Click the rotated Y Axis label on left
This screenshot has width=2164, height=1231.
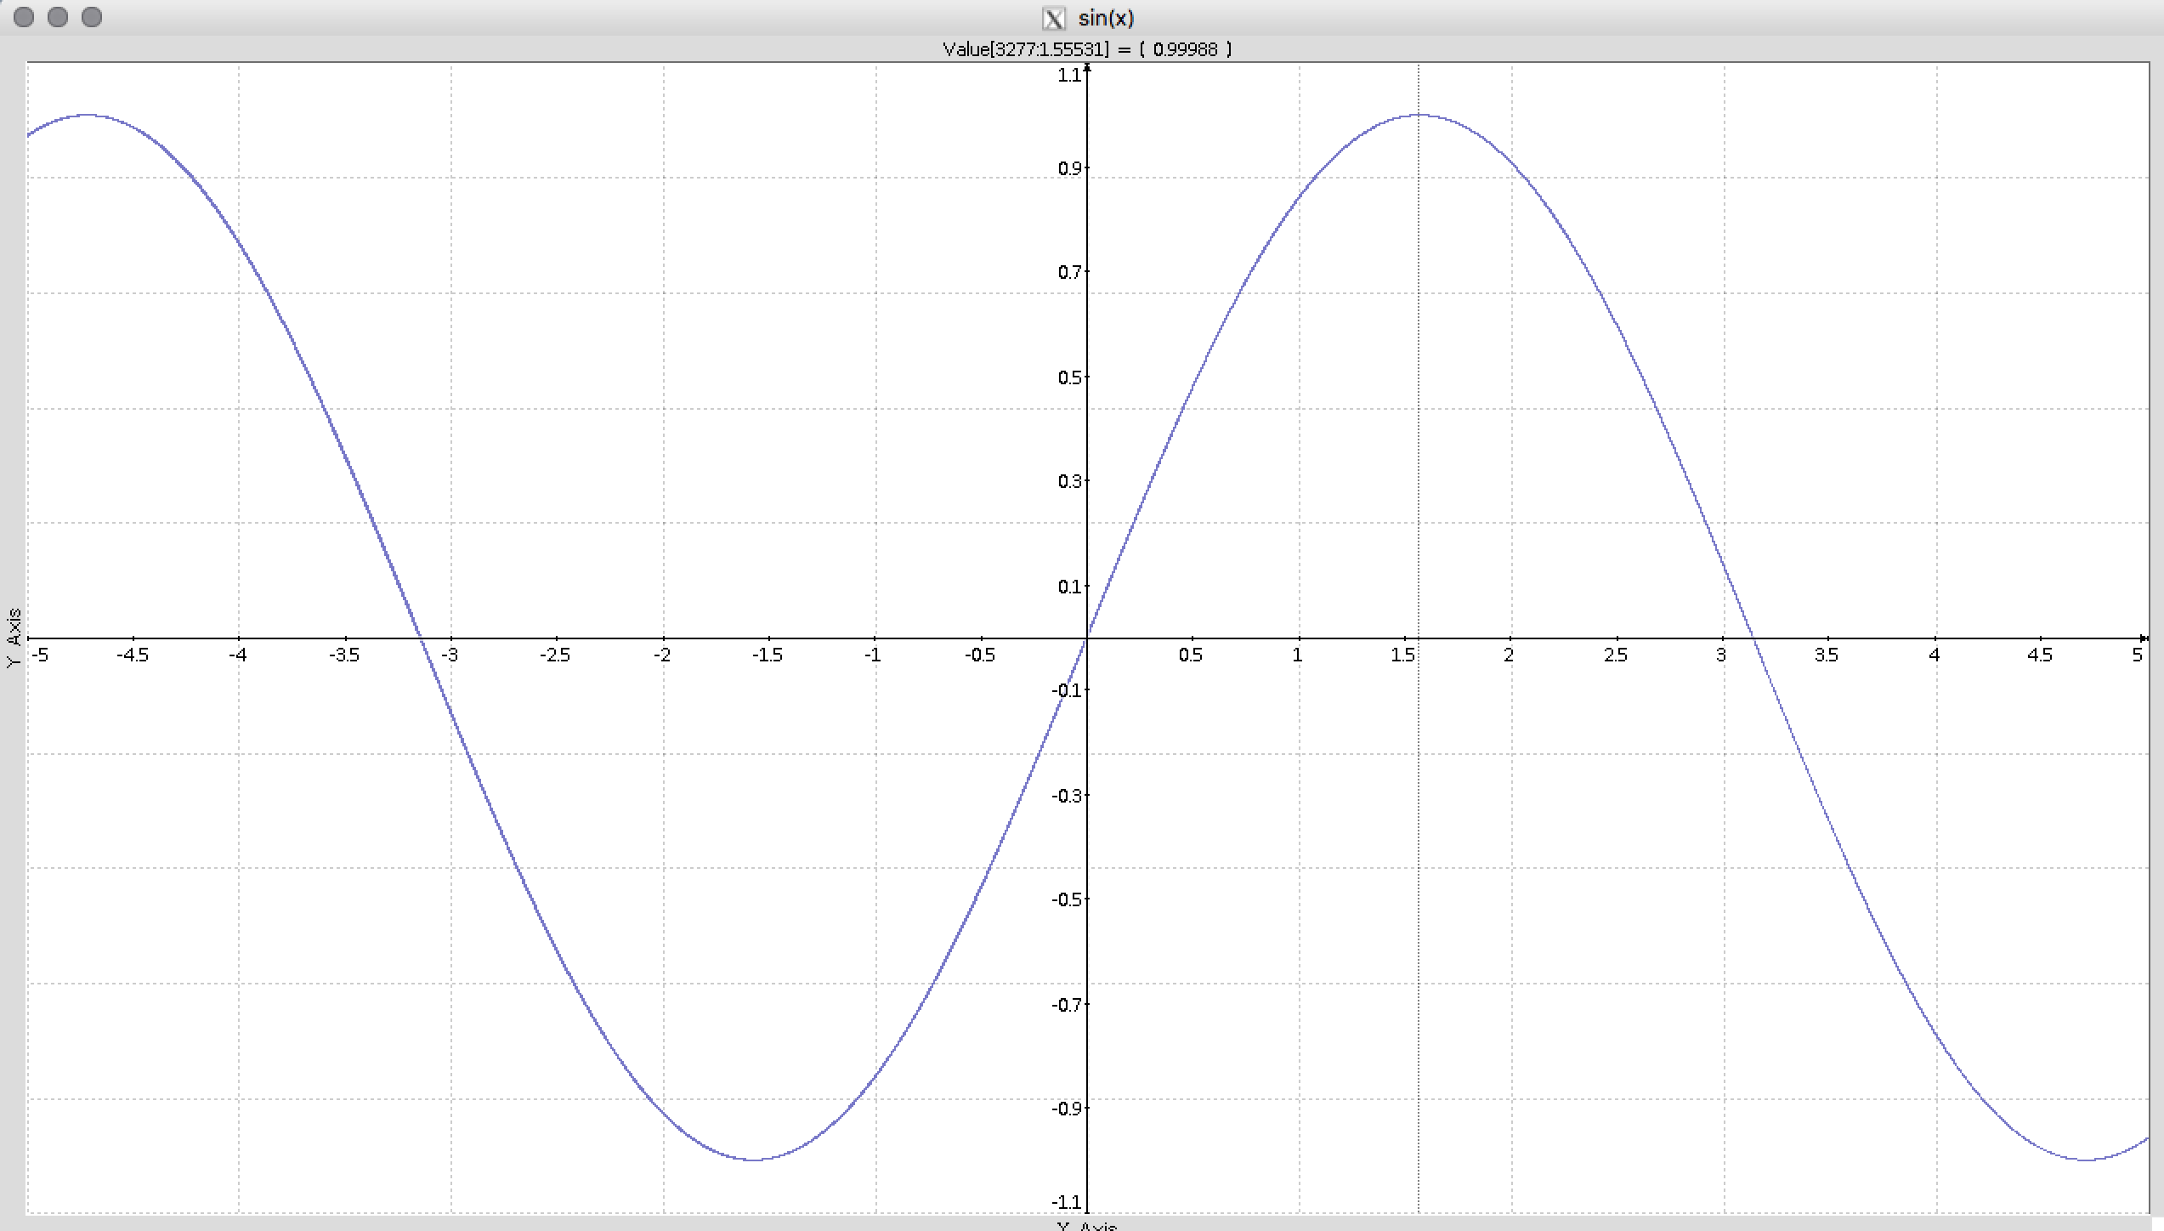pos(14,638)
